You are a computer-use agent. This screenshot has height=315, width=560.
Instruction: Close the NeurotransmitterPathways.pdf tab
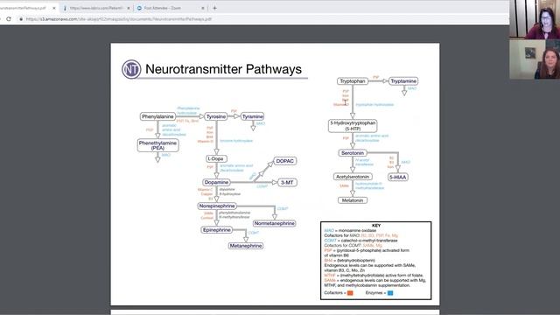(54, 8)
